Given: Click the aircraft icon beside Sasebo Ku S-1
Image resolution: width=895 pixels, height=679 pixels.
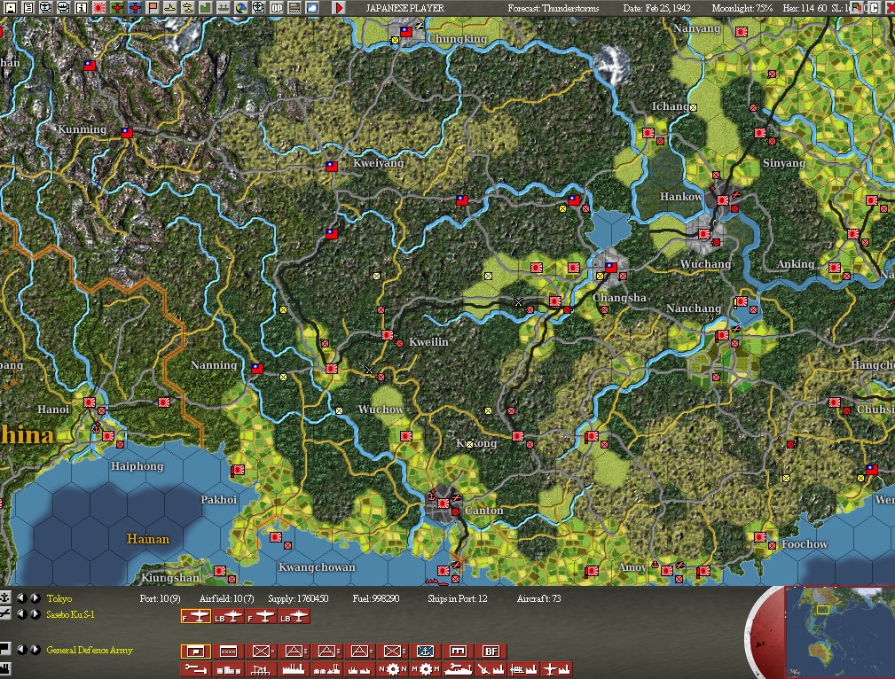Looking at the screenshot, I should pos(4,613).
